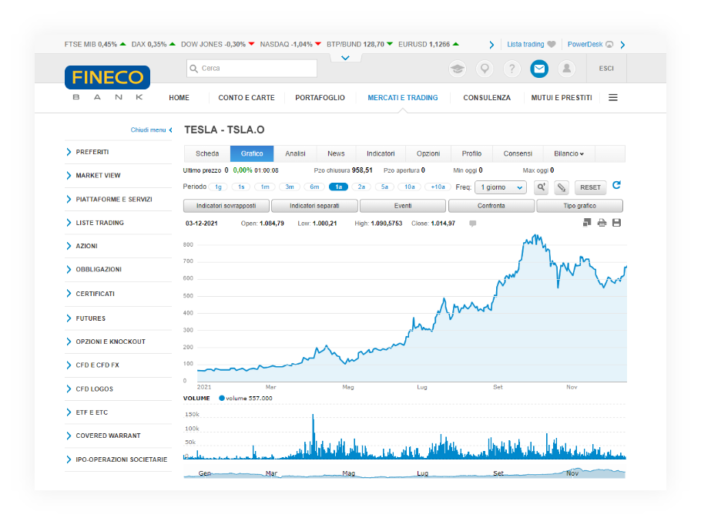Expand PIATTAFORME E SERVIZI in the sidebar
This screenshot has width=701, height=525.
[118, 199]
